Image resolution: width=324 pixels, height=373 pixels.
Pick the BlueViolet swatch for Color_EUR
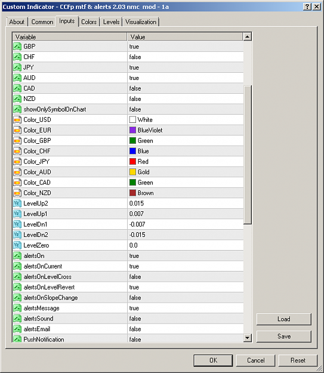132,130
